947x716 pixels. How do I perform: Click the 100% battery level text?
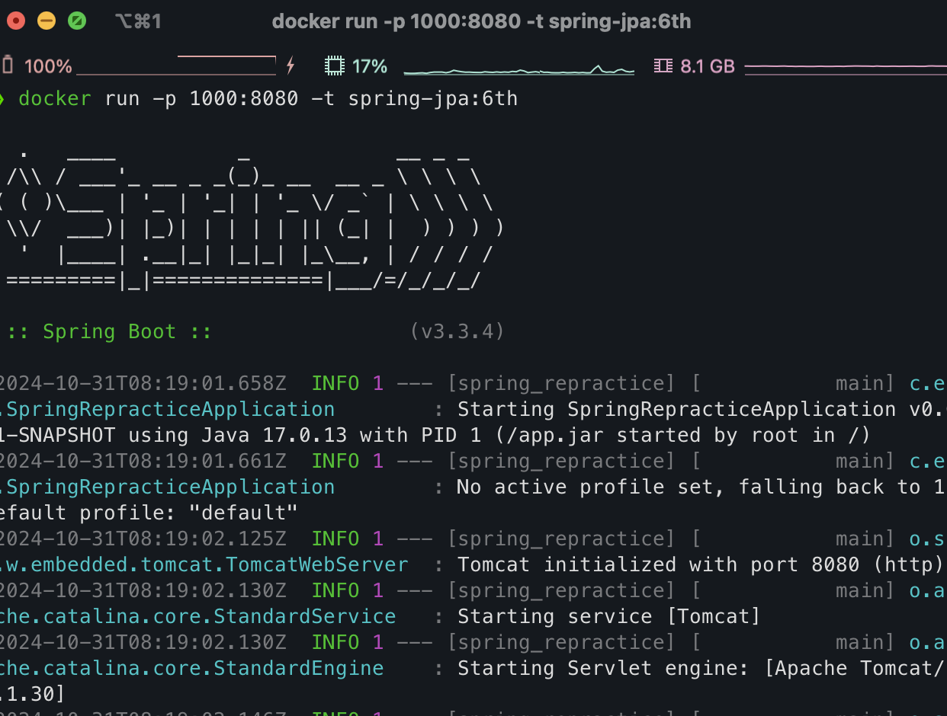(48, 66)
